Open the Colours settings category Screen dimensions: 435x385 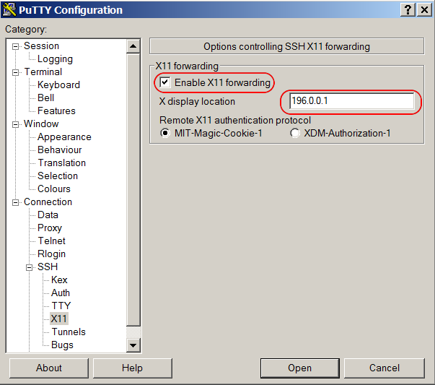pos(54,189)
